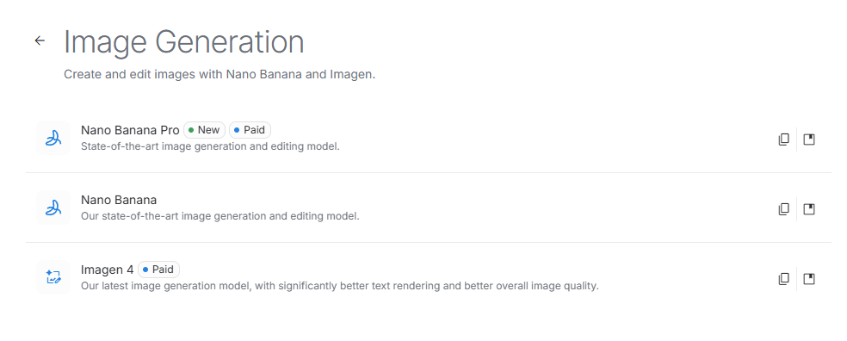
Task: Click the Paid badge on Nano Banana Pro
Action: coord(250,130)
